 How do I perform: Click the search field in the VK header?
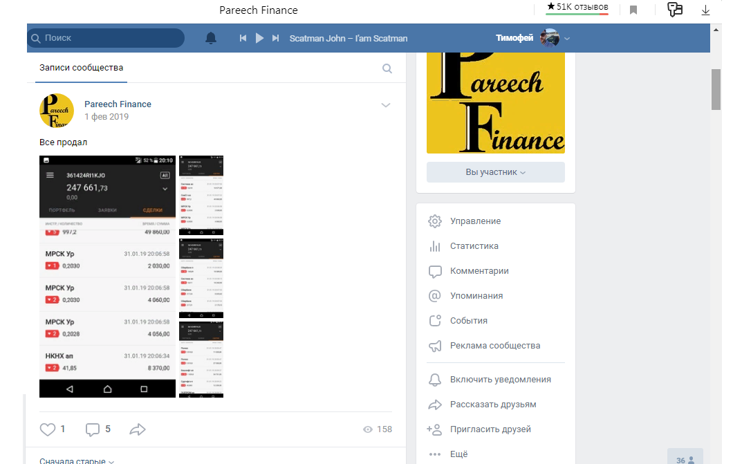106,38
